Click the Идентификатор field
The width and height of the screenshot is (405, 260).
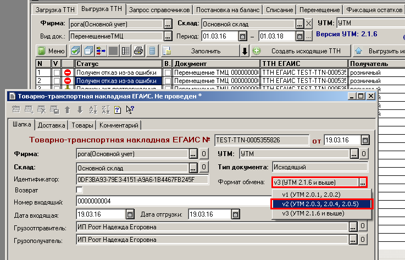pos(142,180)
